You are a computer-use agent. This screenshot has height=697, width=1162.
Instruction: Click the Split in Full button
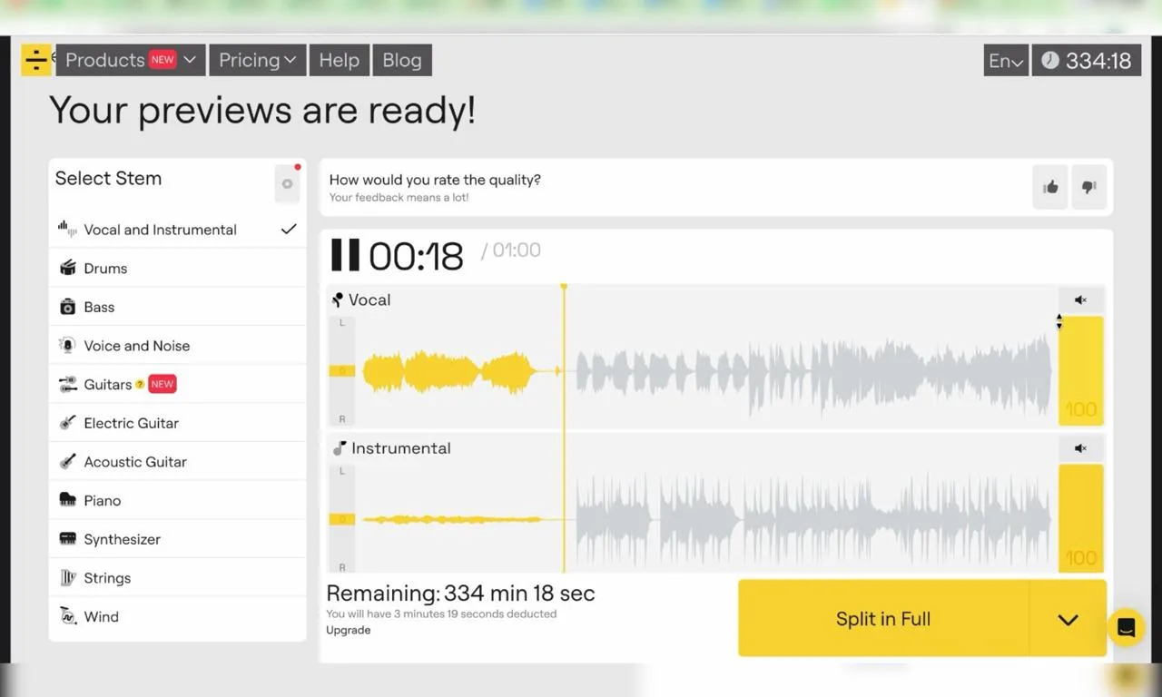point(883,619)
